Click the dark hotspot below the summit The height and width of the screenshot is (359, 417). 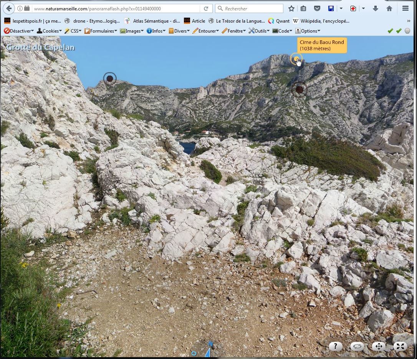click(x=299, y=90)
